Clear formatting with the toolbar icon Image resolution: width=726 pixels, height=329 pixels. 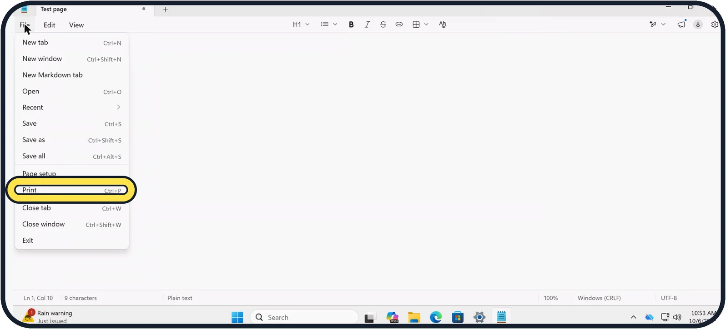[x=443, y=25]
